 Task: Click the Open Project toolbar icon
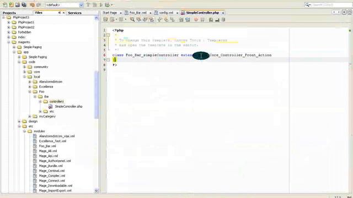pos(18,5)
